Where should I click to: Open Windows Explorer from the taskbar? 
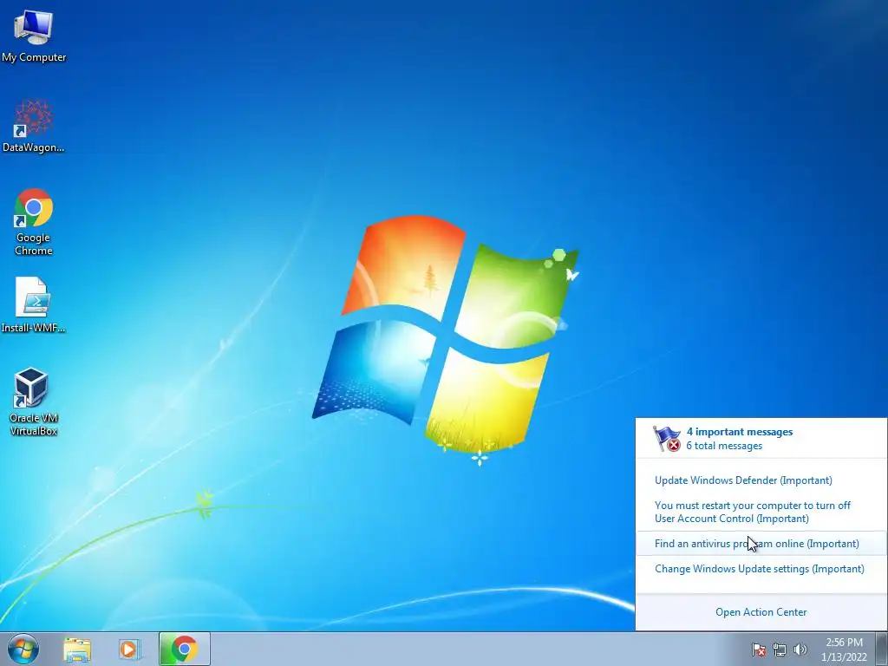(x=77, y=650)
